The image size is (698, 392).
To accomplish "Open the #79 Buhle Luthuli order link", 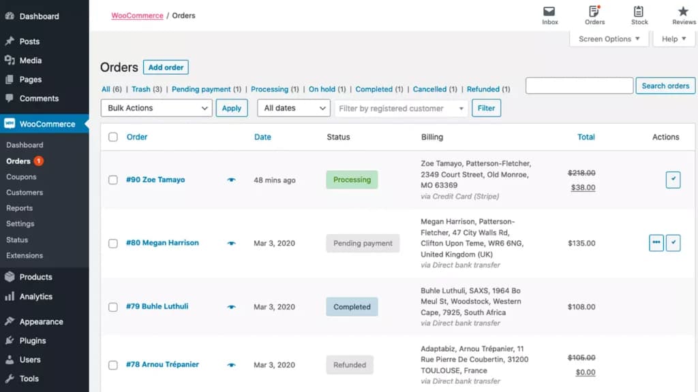I will pos(157,306).
